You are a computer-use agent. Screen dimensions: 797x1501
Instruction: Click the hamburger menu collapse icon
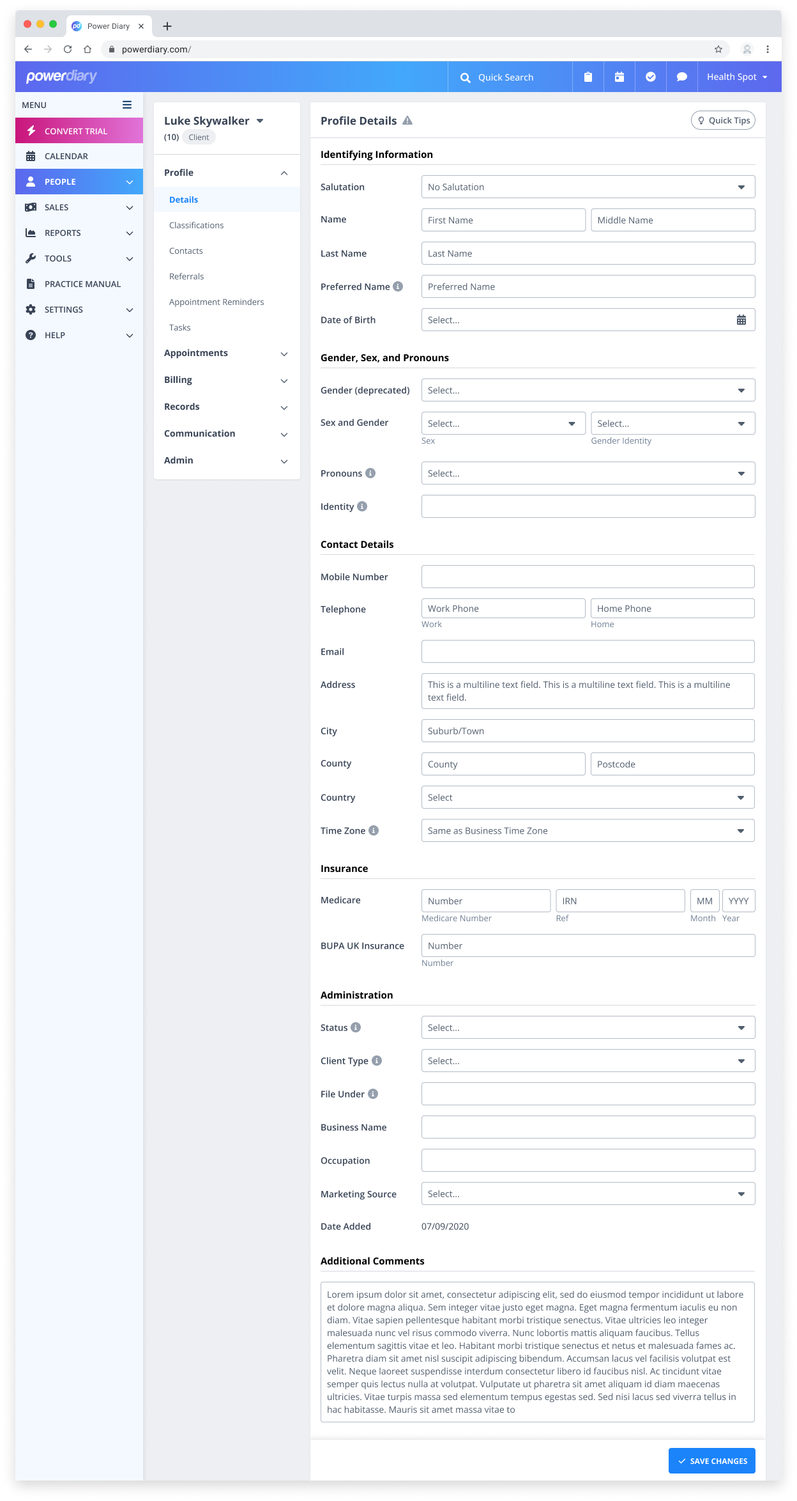127,105
